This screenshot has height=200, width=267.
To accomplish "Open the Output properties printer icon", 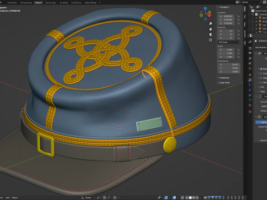I will (x=250, y=53).
